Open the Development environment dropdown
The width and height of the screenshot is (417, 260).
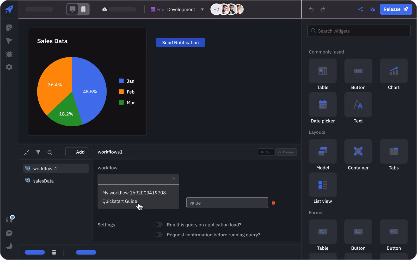point(185,10)
